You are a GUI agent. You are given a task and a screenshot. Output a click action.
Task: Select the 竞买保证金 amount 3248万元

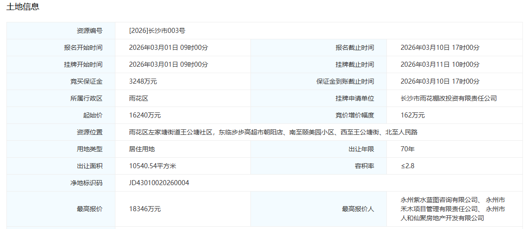[143, 81]
